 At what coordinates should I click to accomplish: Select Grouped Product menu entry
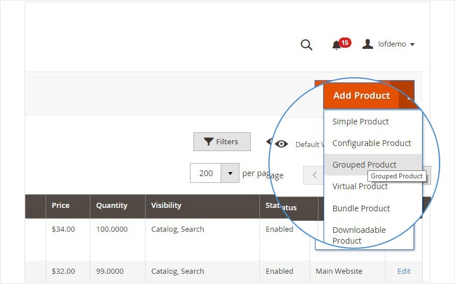(x=364, y=165)
